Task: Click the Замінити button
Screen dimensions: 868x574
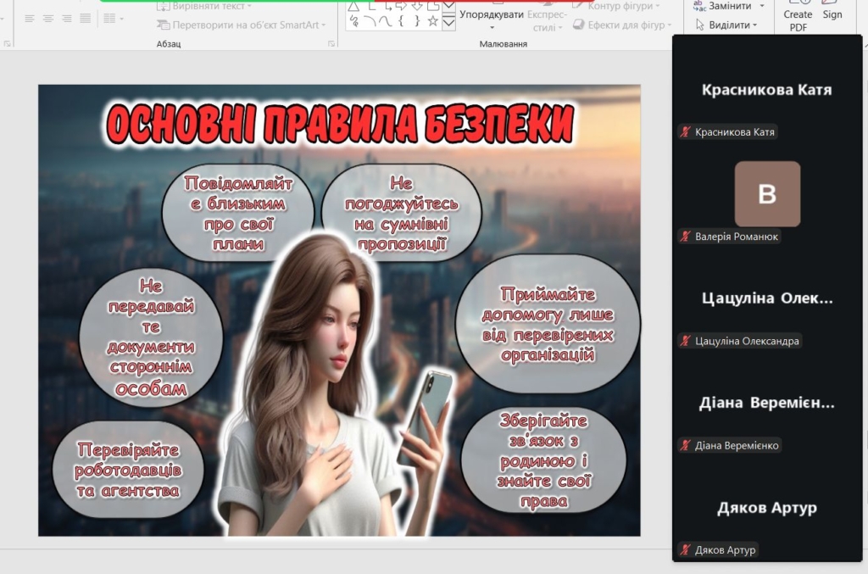Action: pyautogui.click(x=729, y=6)
